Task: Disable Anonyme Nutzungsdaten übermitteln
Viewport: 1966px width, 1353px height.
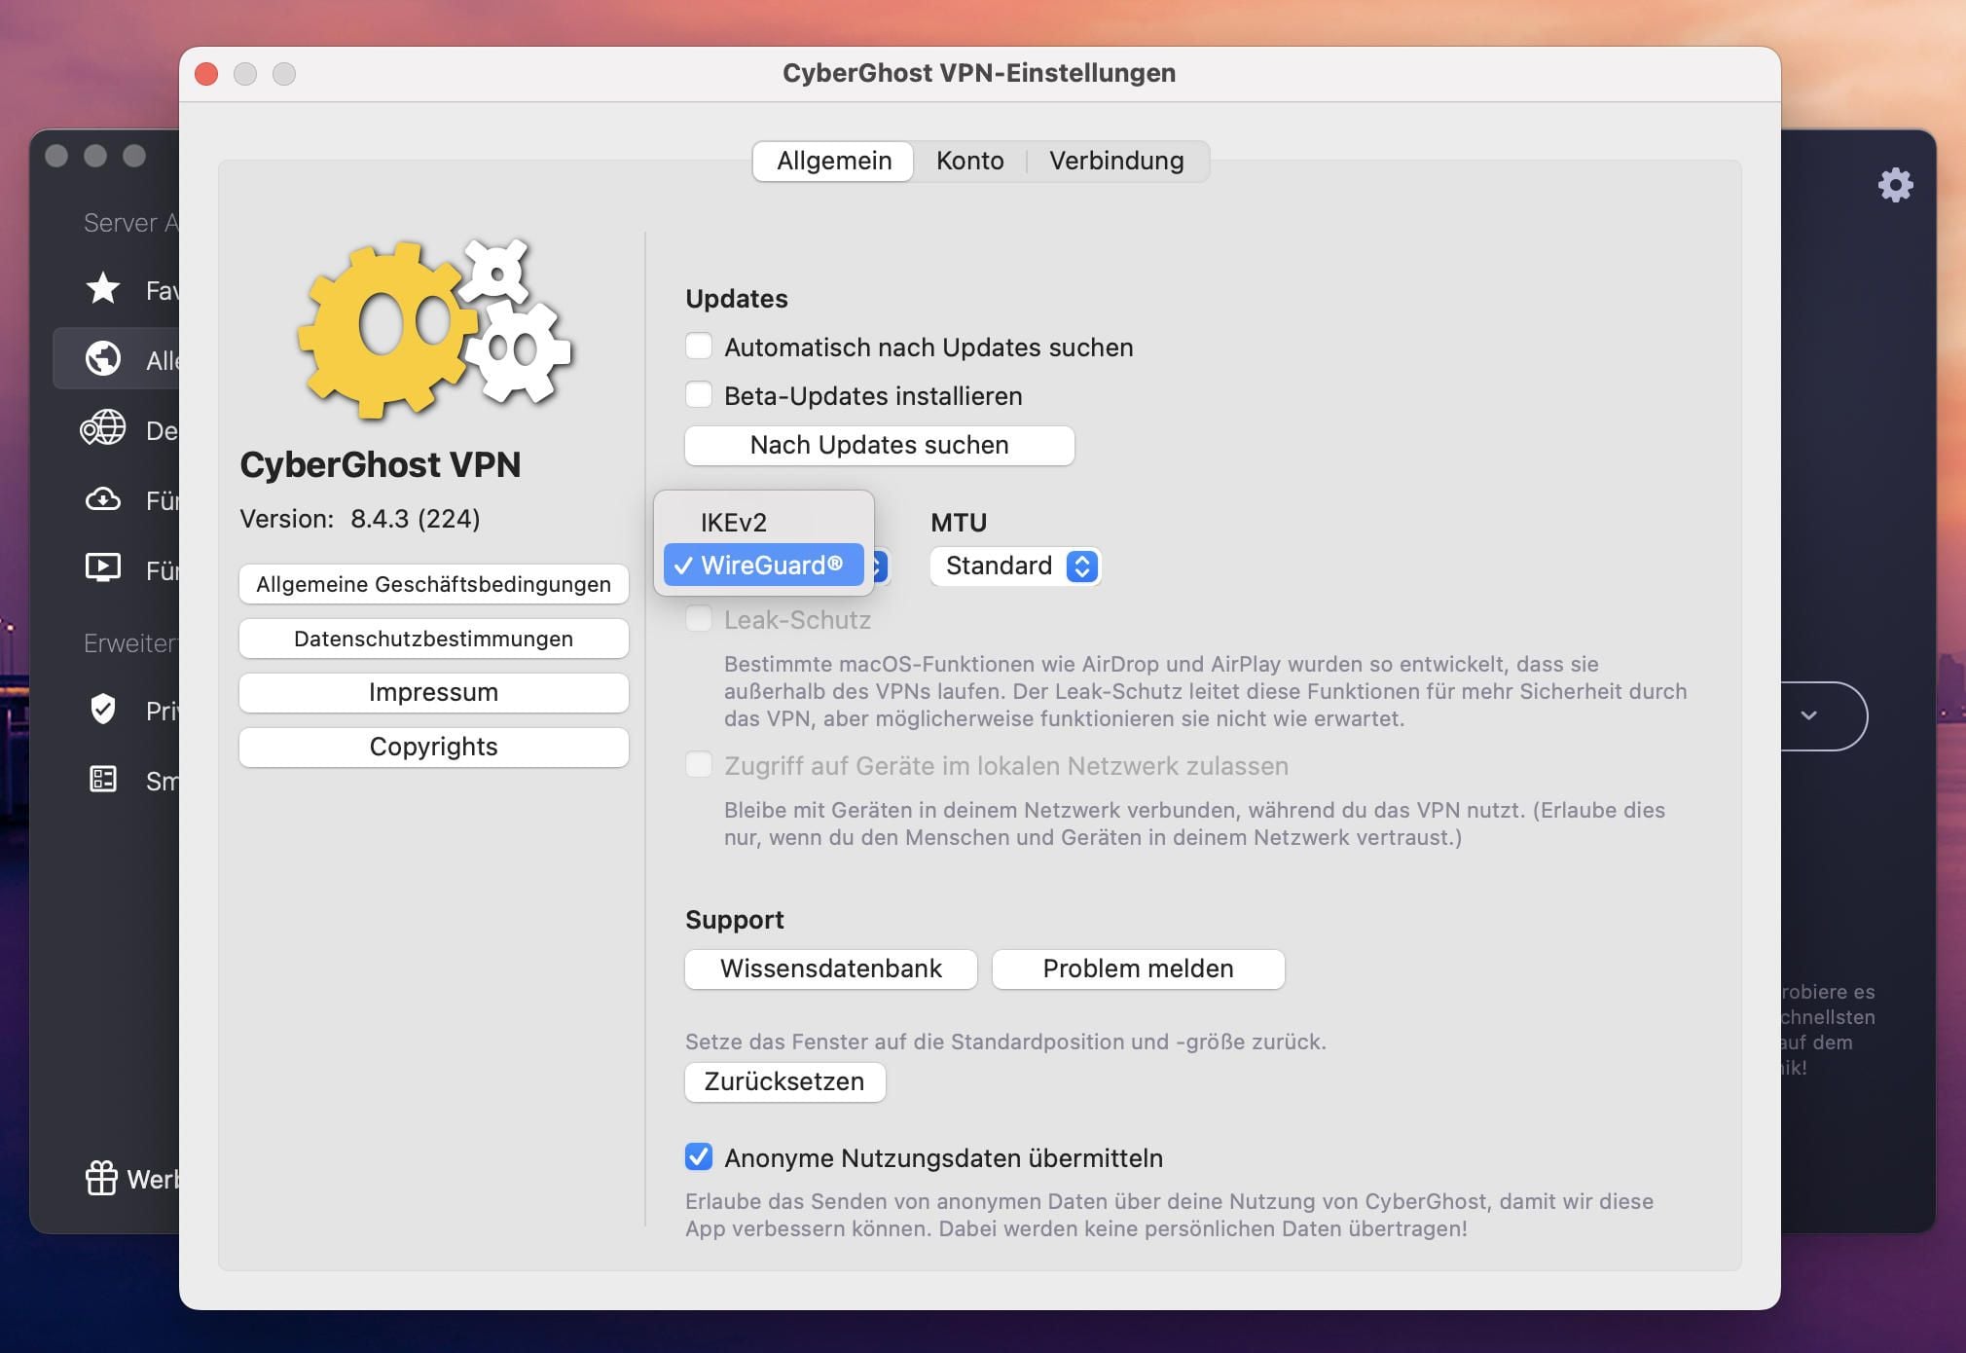Action: (x=699, y=1157)
